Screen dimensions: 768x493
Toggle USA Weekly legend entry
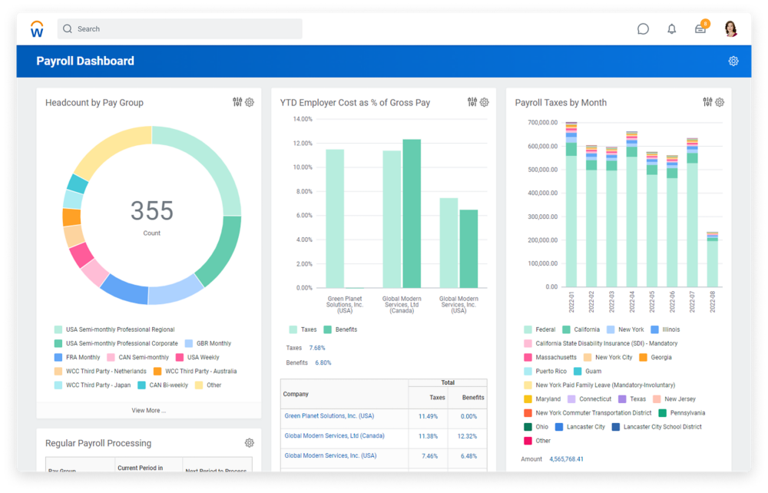point(197,357)
